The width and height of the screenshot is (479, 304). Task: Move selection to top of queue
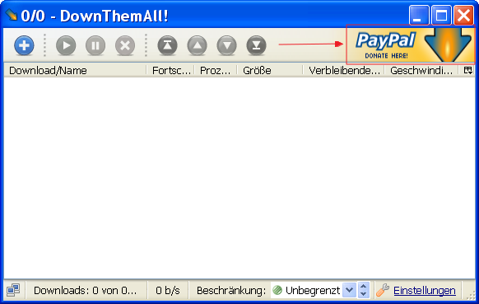(x=167, y=45)
